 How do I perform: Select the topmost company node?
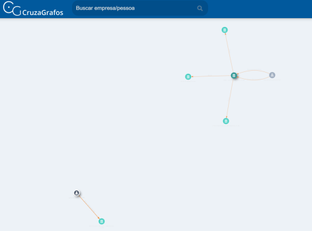pyautogui.click(x=225, y=30)
